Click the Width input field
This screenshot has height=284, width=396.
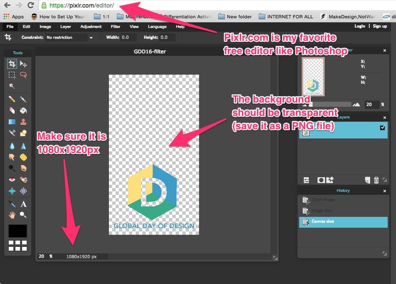(x=129, y=38)
